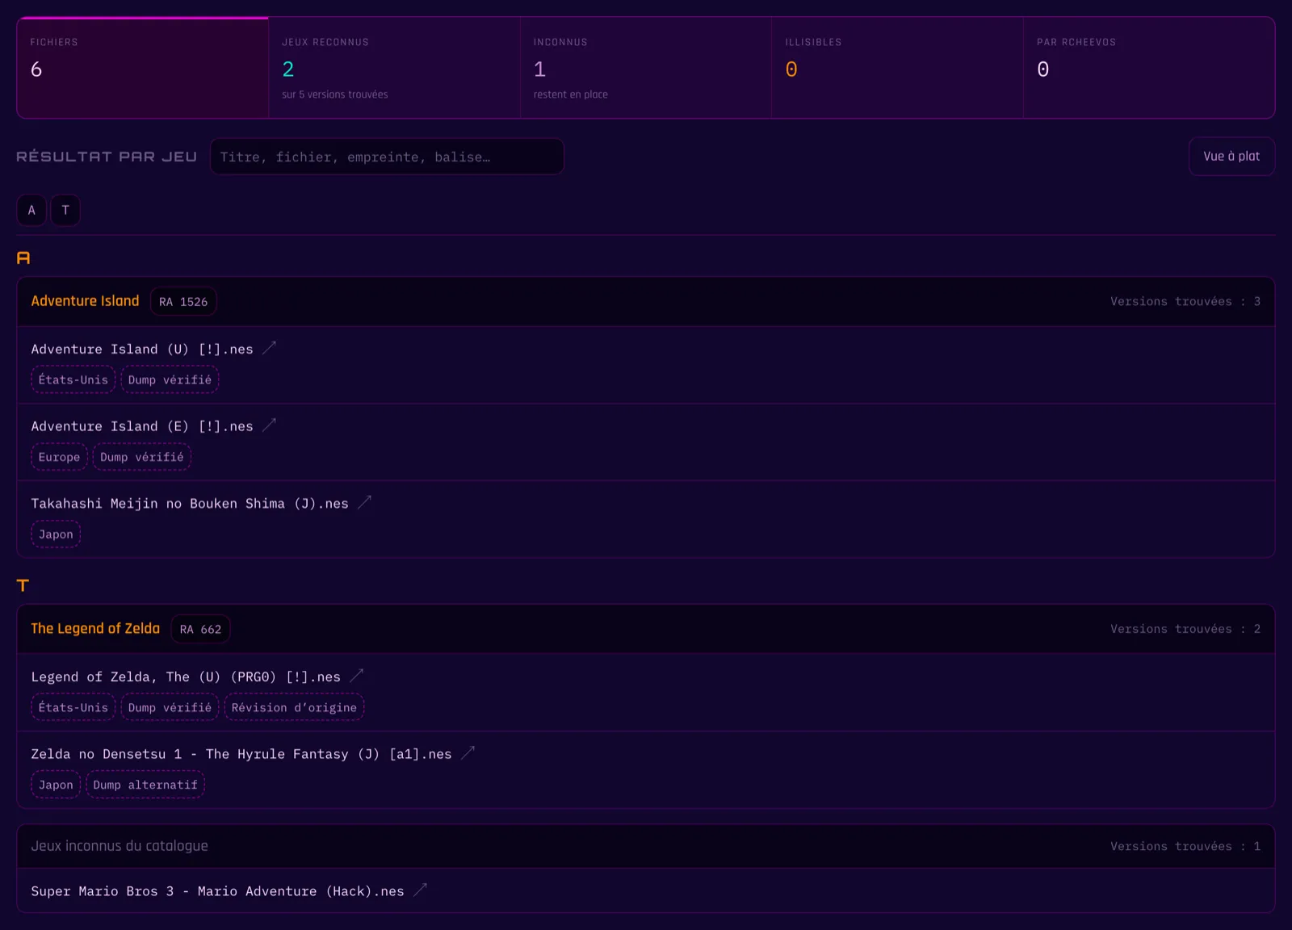Open arrow icon beside Takahashi Meijin no Bouken Shima

[x=365, y=502]
